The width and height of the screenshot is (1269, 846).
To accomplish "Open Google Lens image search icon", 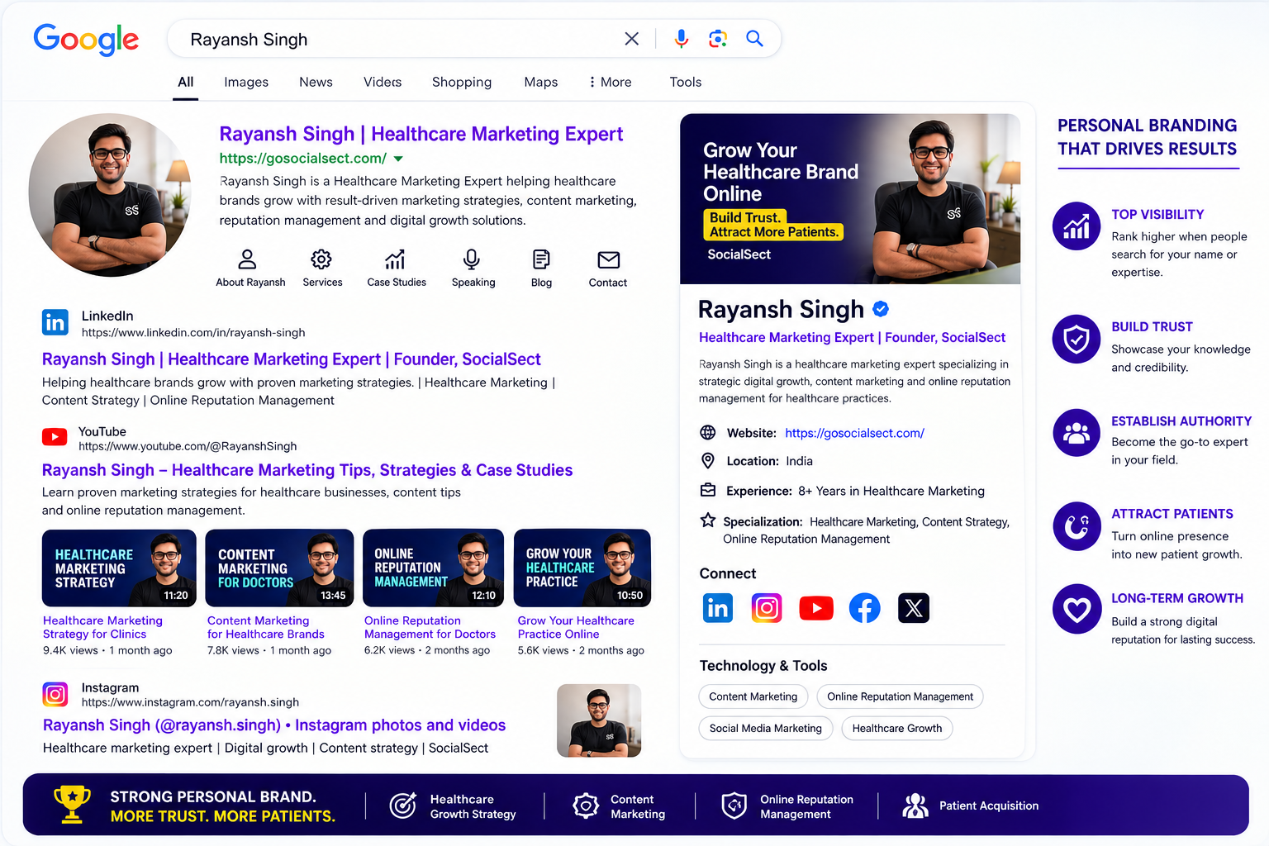I will click(718, 39).
